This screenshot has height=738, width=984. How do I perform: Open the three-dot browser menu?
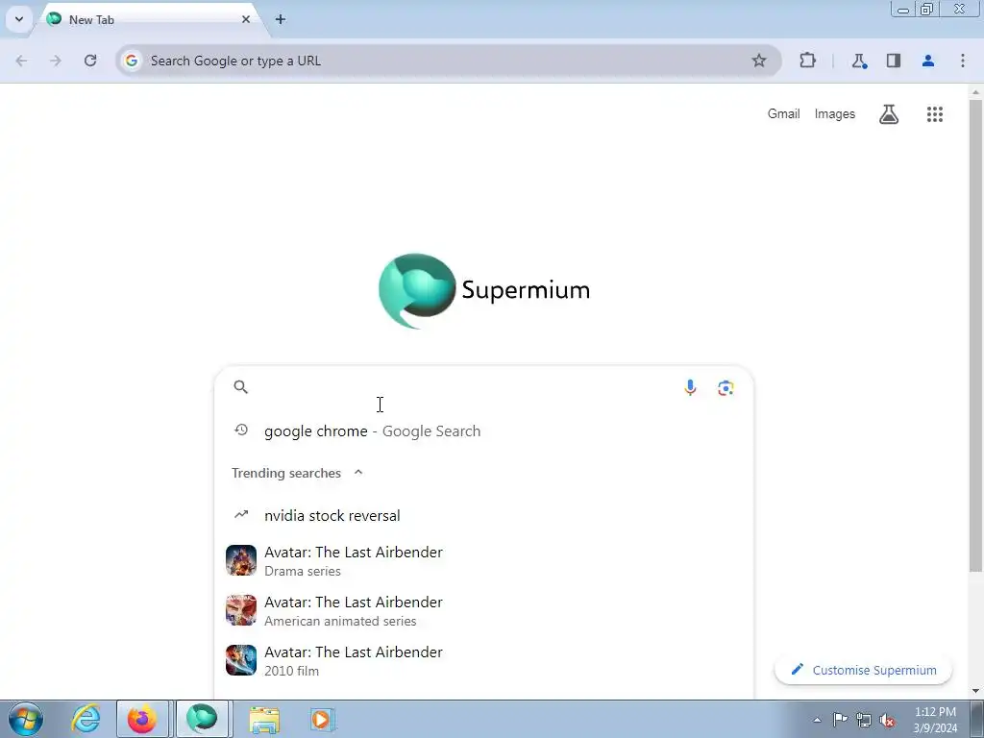point(963,61)
